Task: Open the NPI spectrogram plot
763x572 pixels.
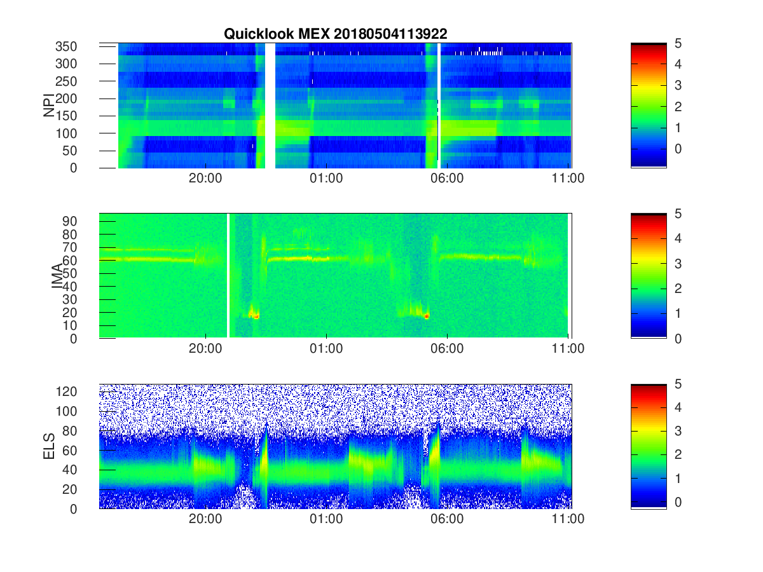Action: [x=335, y=106]
